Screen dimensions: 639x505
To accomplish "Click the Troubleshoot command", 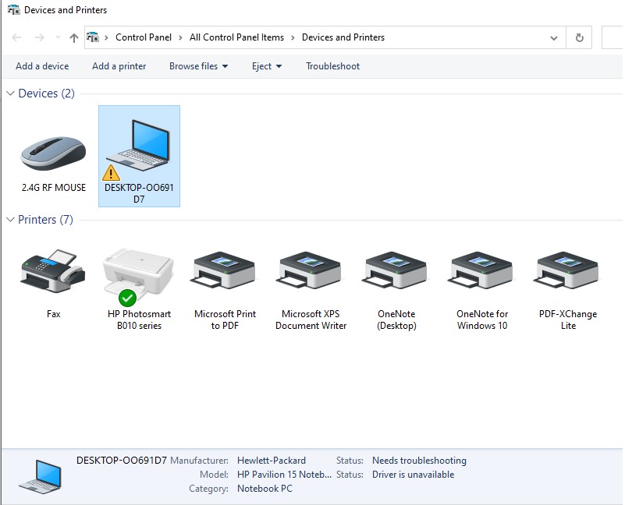I will tap(332, 66).
